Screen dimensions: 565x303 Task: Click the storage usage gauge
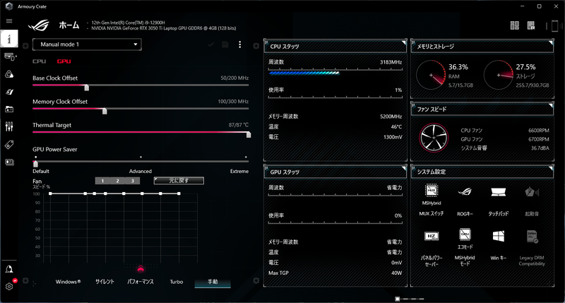click(x=499, y=75)
